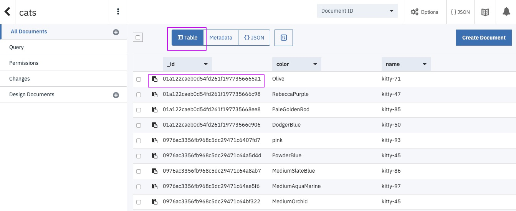Check the box for MediumSlateBlue row
The width and height of the screenshot is (516, 211).
coord(139,171)
